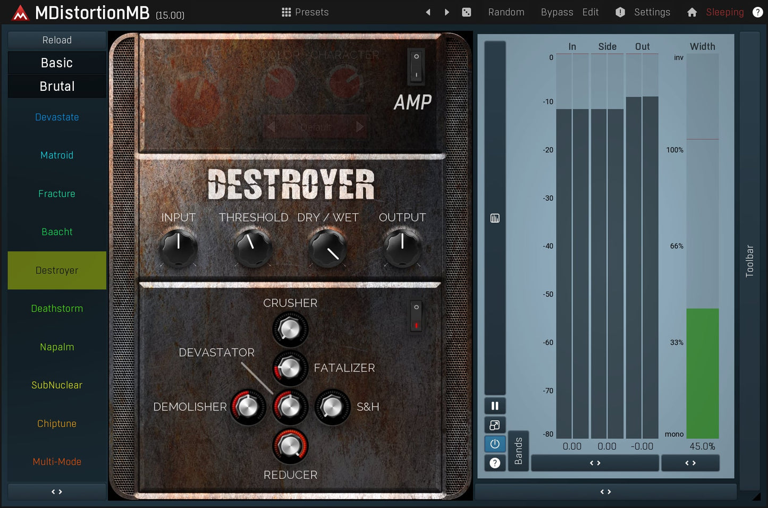Toggle the AMP section power switch
Image resolution: width=768 pixels, height=508 pixels.
(x=416, y=66)
